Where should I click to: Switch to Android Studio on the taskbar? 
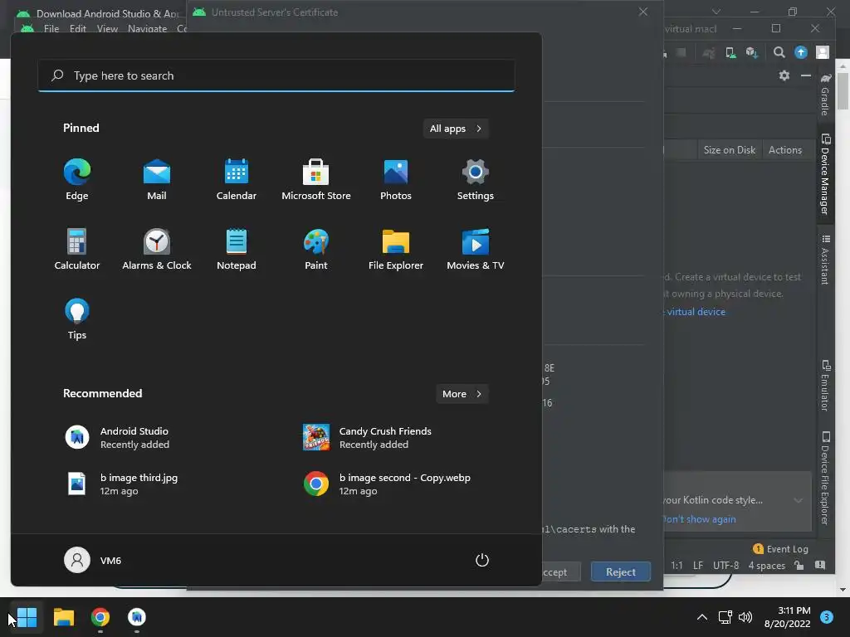coord(137,617)
